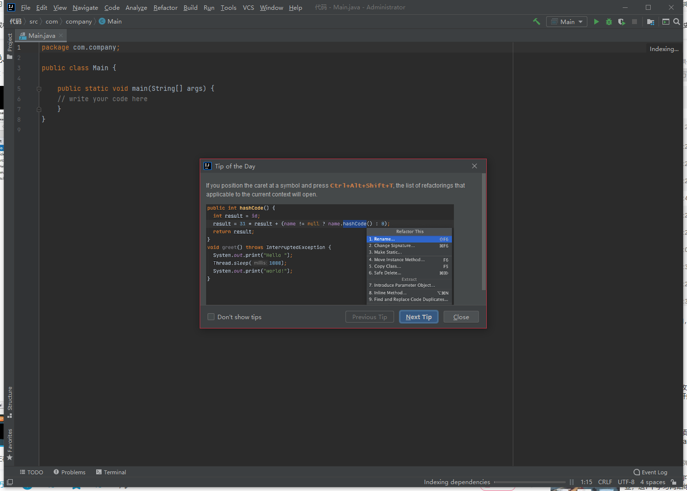Check the "Don't show tips" checkbox
The height and width of the screenshot is (491, 687).
pyautogui.click(x=211, y=317)
